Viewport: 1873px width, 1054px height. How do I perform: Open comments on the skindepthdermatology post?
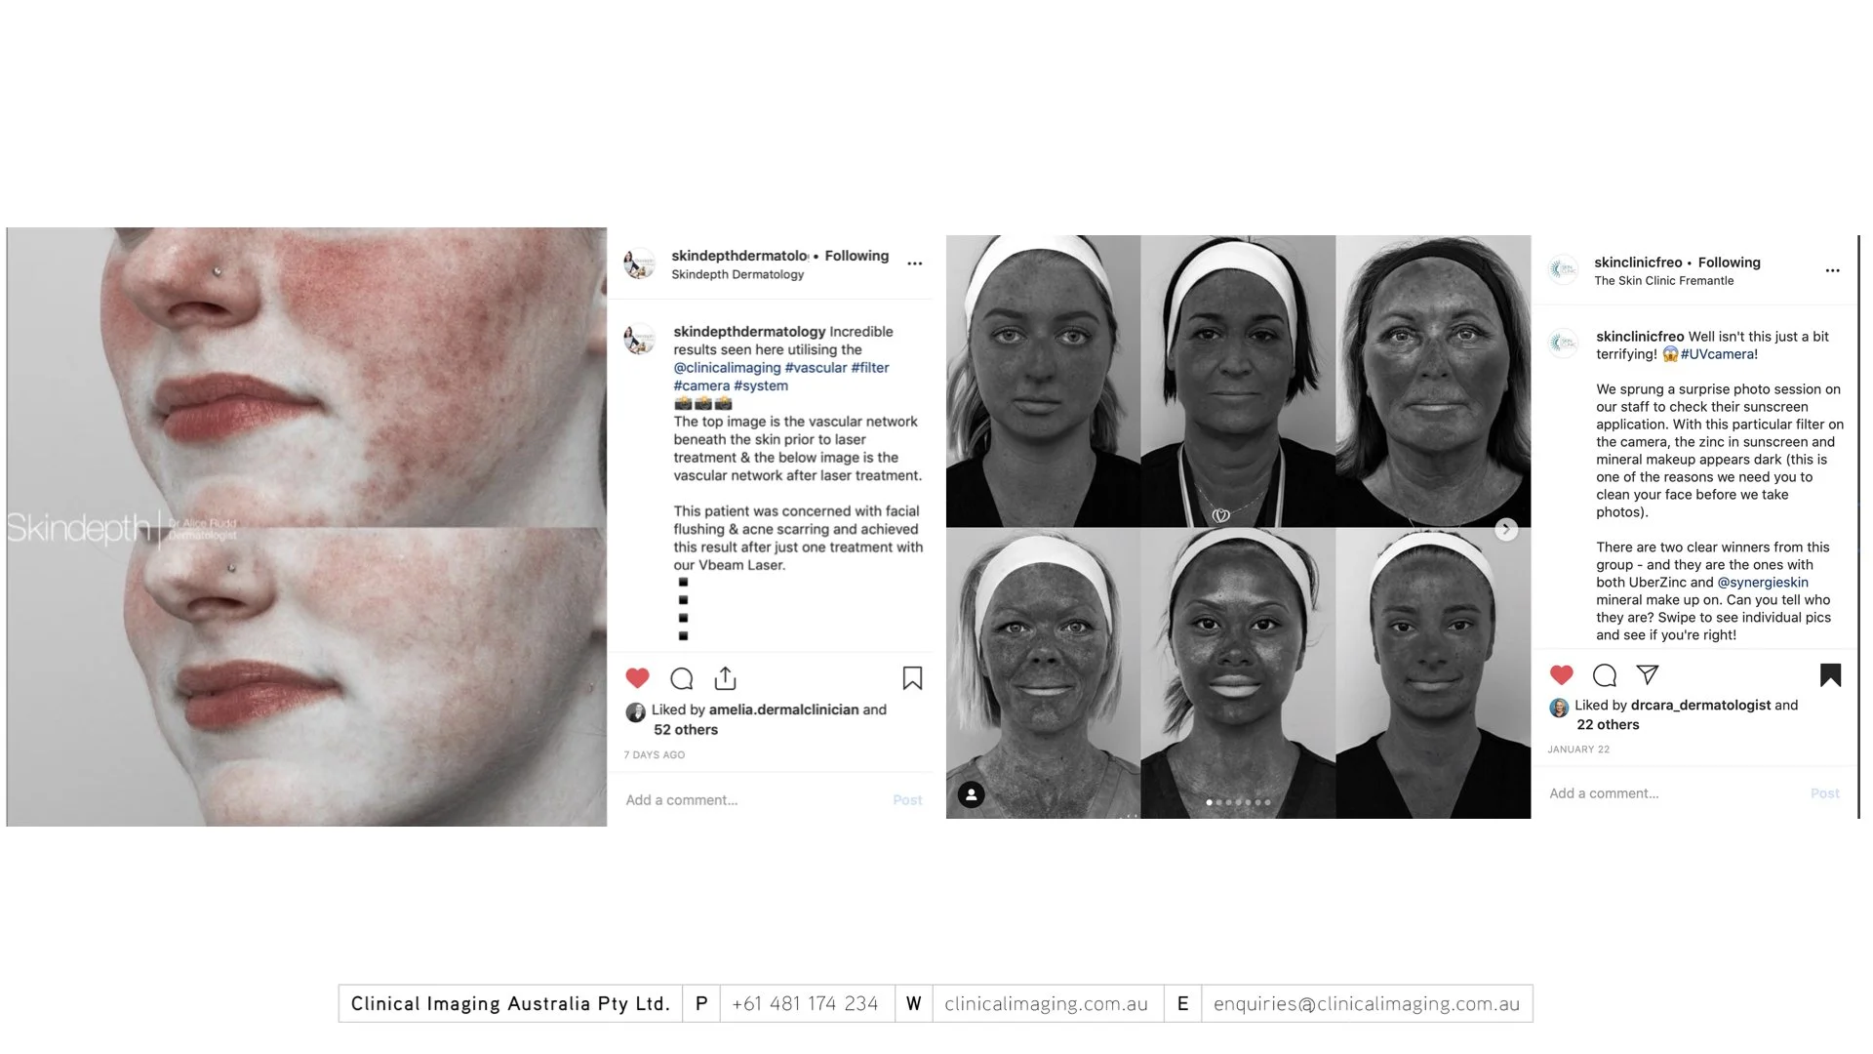click(682, 678)
